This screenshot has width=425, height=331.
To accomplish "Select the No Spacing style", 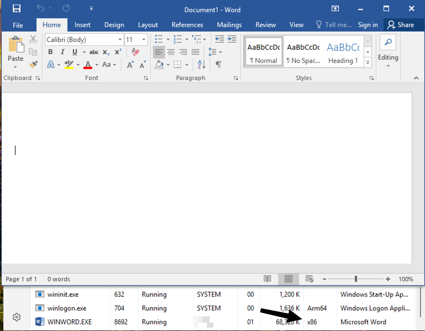I will 303,52.
